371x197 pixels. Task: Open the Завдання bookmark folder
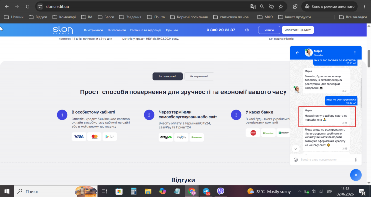130,17
